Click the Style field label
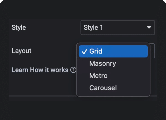 pos(19,27)
